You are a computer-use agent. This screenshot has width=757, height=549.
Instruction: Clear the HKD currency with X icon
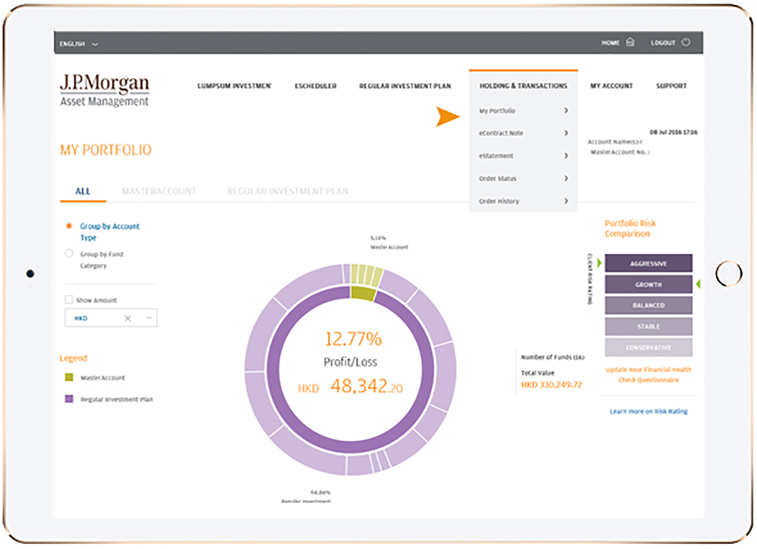[x=127, y=318]
